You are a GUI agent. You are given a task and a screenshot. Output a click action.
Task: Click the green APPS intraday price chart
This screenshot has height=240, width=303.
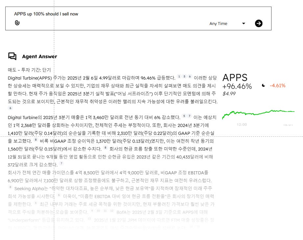point(258,114)
